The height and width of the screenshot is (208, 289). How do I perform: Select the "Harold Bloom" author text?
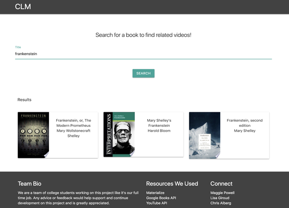click(159, 131)
